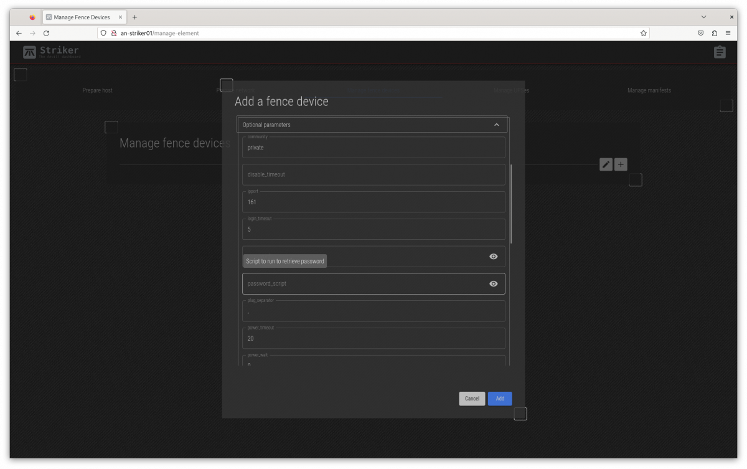This screenshot has height=469, width=747.
Task: Open the clipboard jobs icon in header
Action: (x=720, y=52)
